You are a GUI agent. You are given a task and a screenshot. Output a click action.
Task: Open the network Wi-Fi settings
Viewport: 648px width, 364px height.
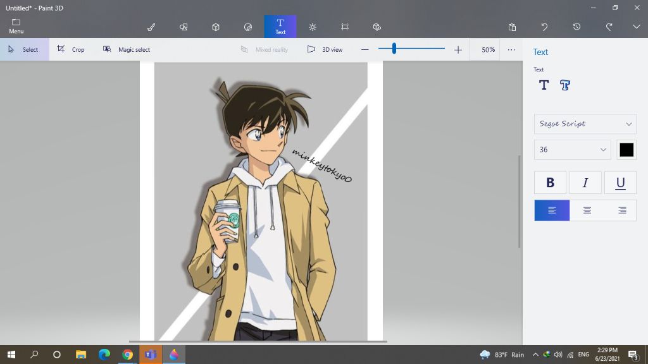tap(570, 355)
